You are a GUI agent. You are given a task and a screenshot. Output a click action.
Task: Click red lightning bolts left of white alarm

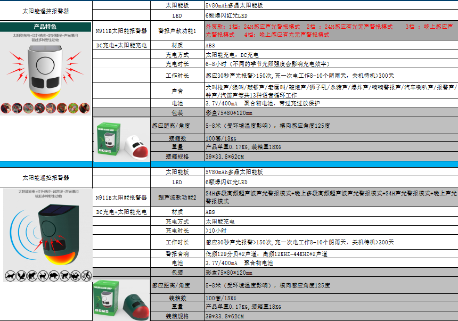pos(18,69)
